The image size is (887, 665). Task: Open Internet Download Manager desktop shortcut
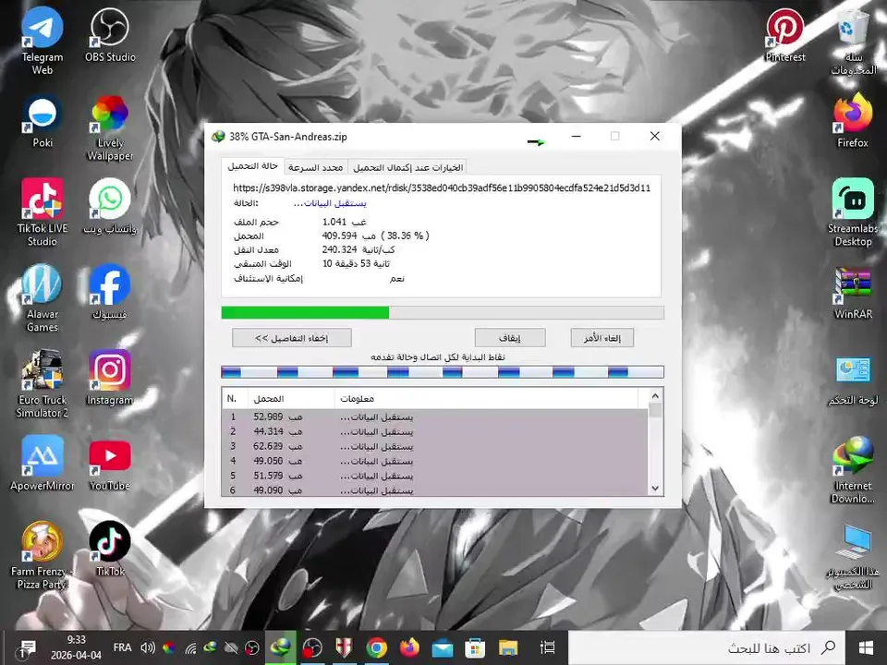pos(853,470)
